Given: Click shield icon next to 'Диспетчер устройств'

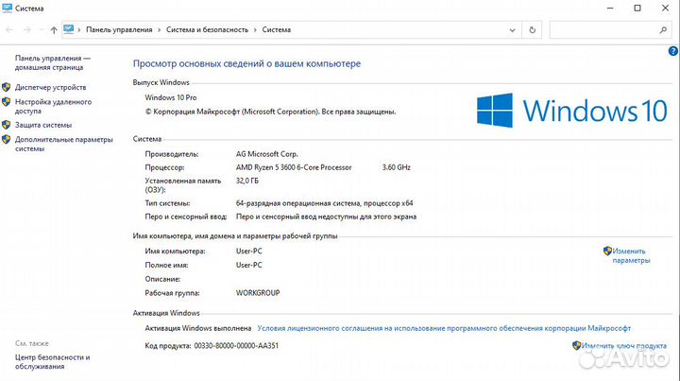Looking at the screenshot, I should click(6, 87).
